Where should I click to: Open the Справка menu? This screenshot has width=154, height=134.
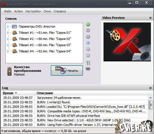(x=60, y=11)
